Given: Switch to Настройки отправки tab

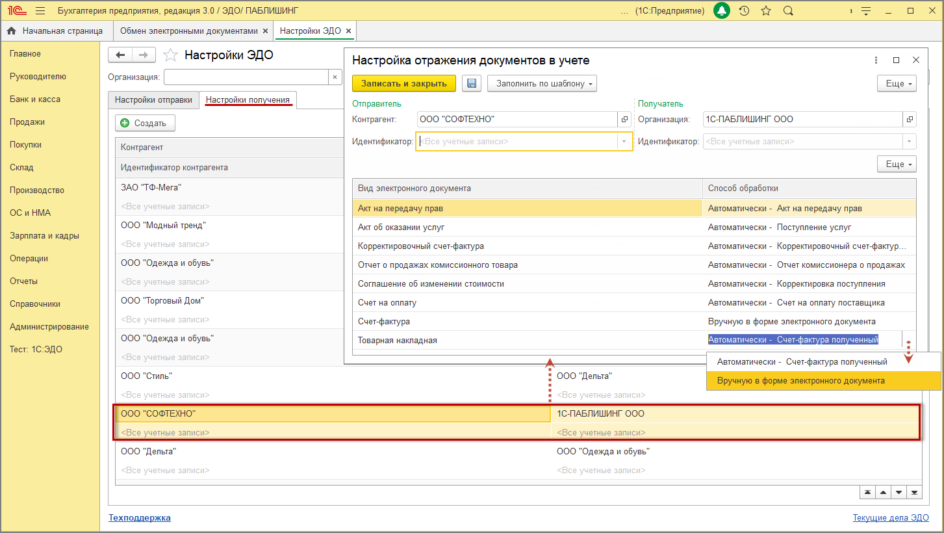Looking at the screenshot, I should [x=154, y=100].
